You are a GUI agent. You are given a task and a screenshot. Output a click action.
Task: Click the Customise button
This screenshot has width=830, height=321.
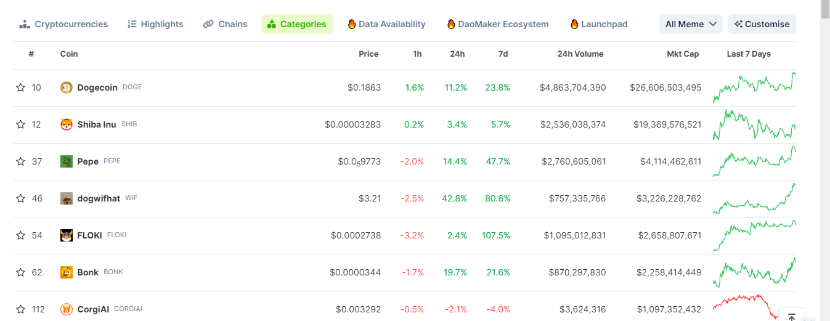762,24
